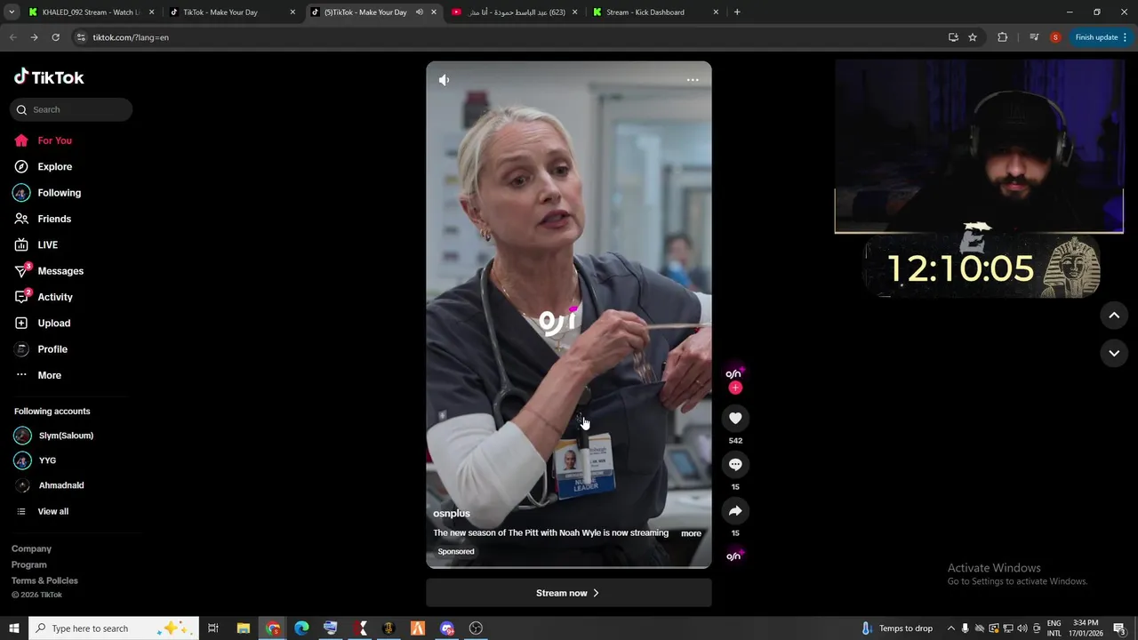Share the osnplus video
This screenshot has height=640, width=1138.
pyautogui.click(x=735, y=511)
